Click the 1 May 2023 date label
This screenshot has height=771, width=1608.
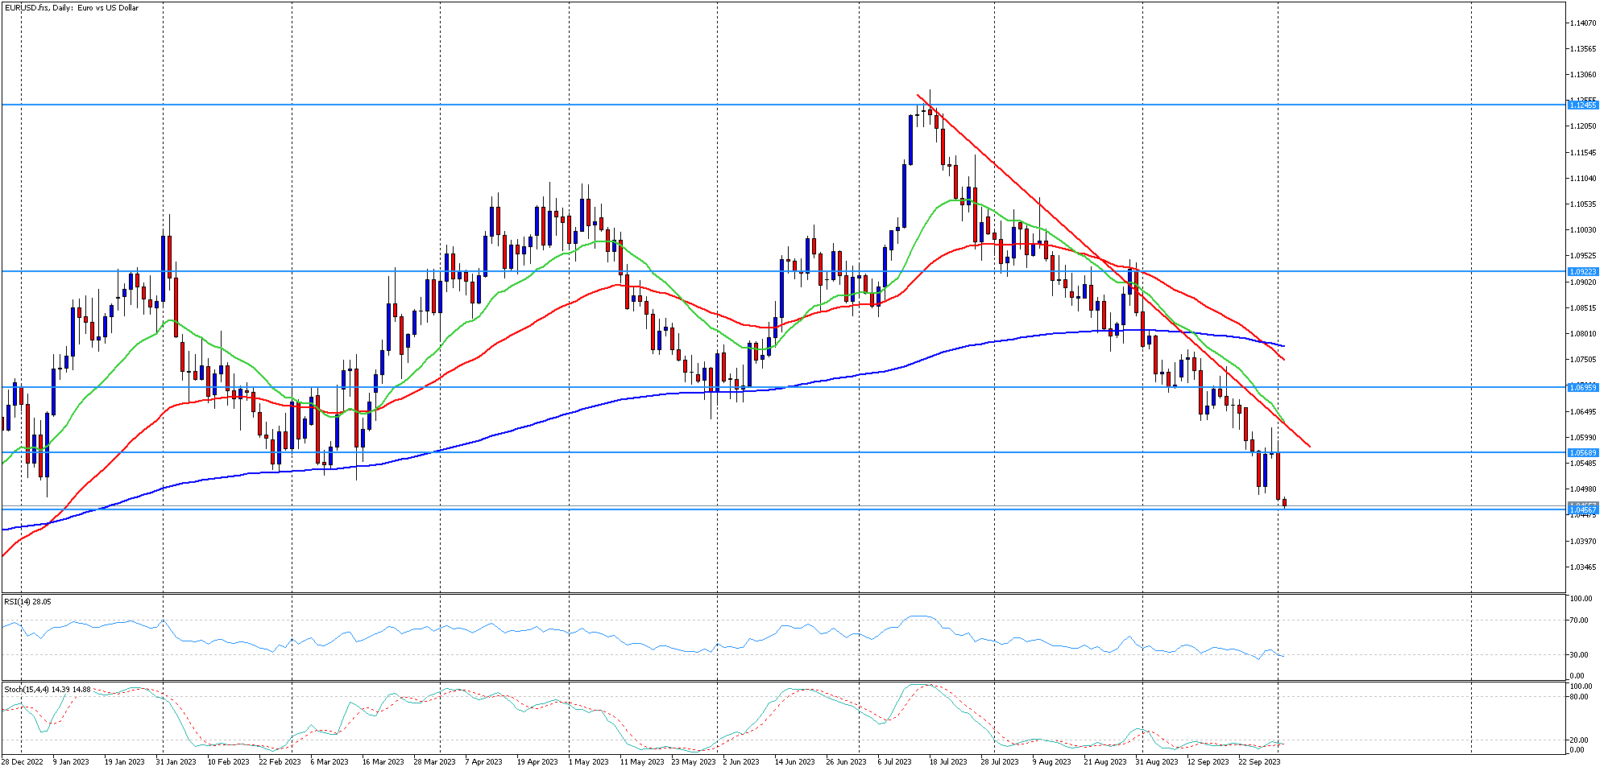(589, 761)
